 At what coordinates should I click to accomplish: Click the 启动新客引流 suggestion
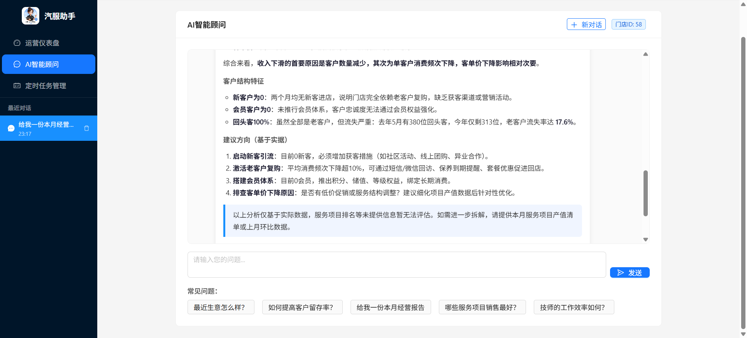[253, 156]
